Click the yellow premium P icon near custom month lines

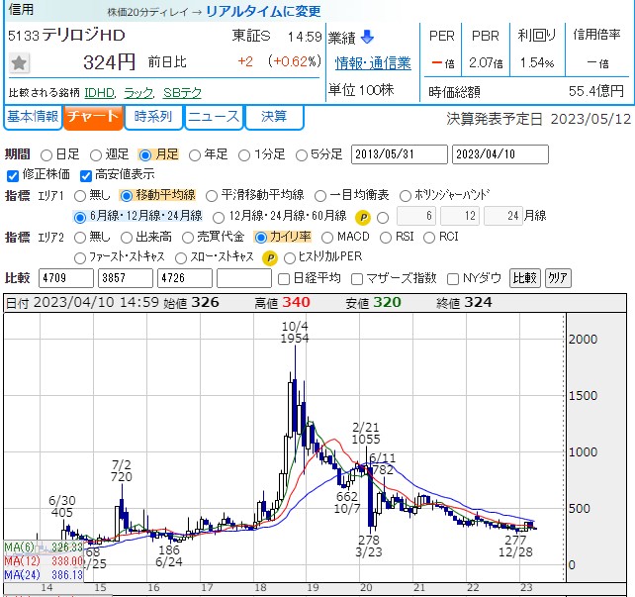pos(363,218)
